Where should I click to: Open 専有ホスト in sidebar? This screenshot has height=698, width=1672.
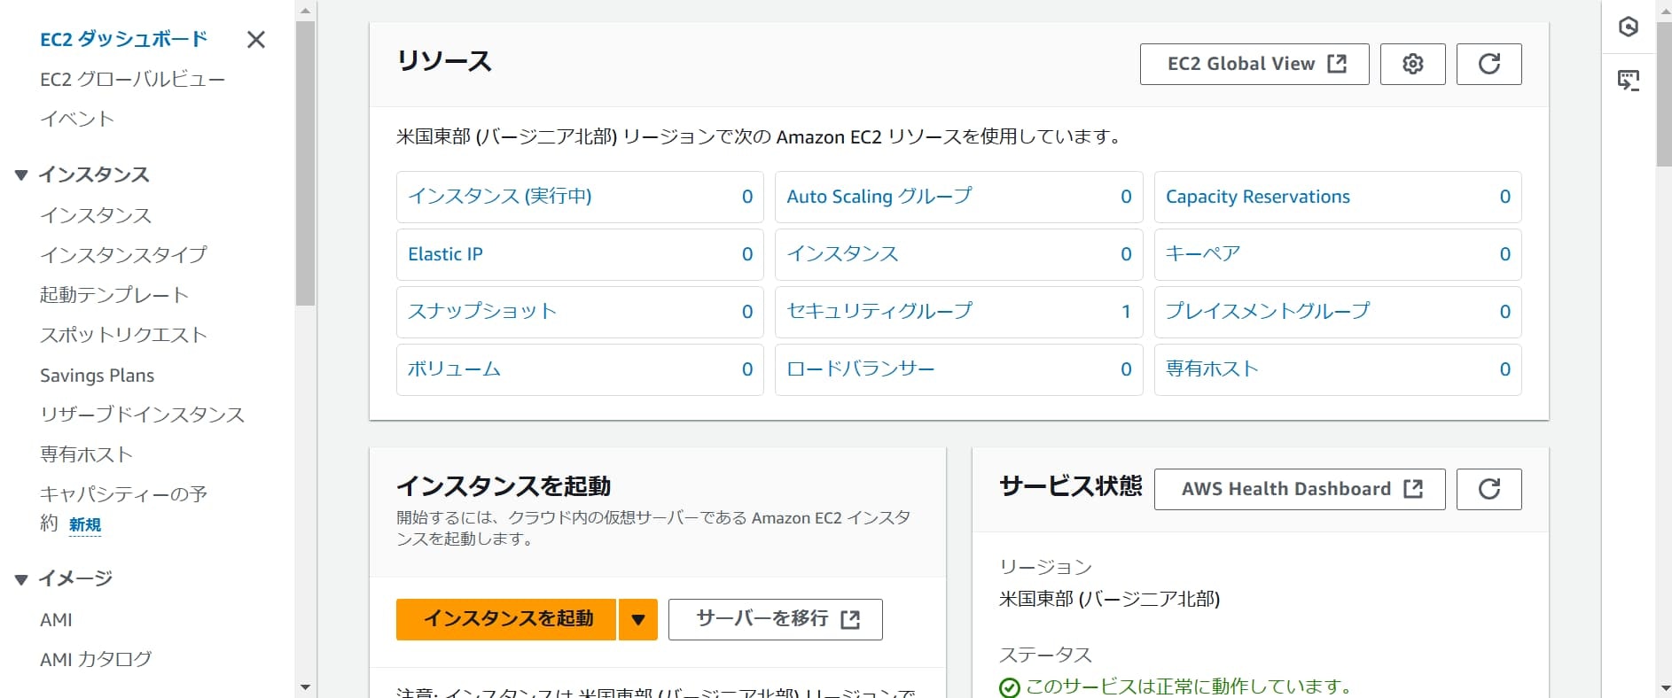pyautogui.click(x=87, y=454)
